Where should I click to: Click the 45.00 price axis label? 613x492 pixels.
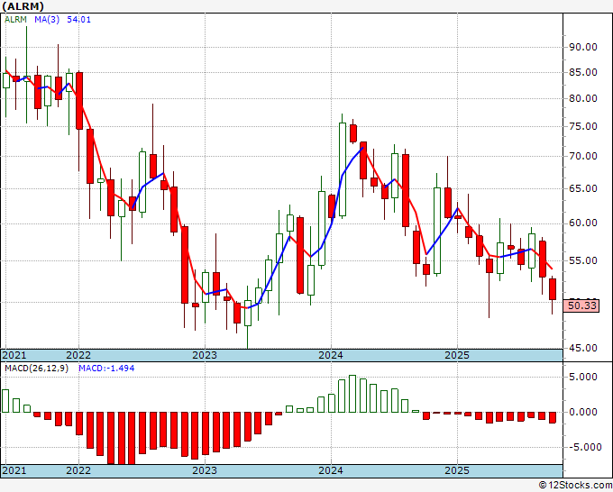pyautogui.click(x=583, y=348)
